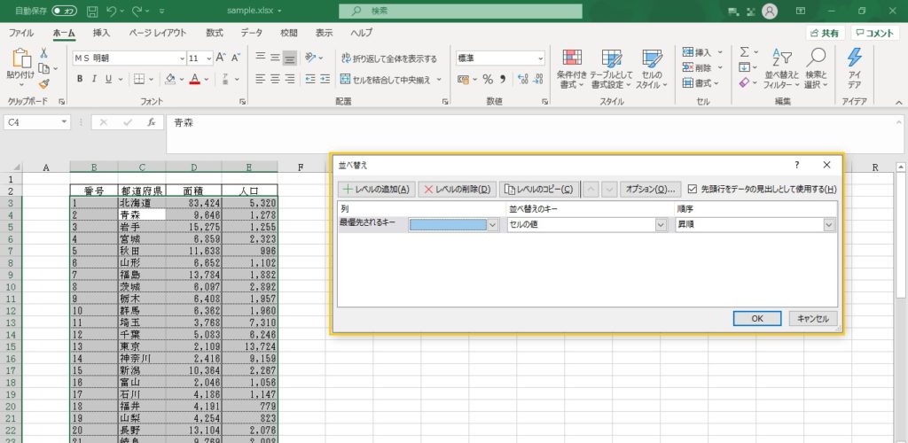The height and width of the screenshot is (443, 908).
Task: Open the データ ribbon tab
Action: [x=252, y=33]
